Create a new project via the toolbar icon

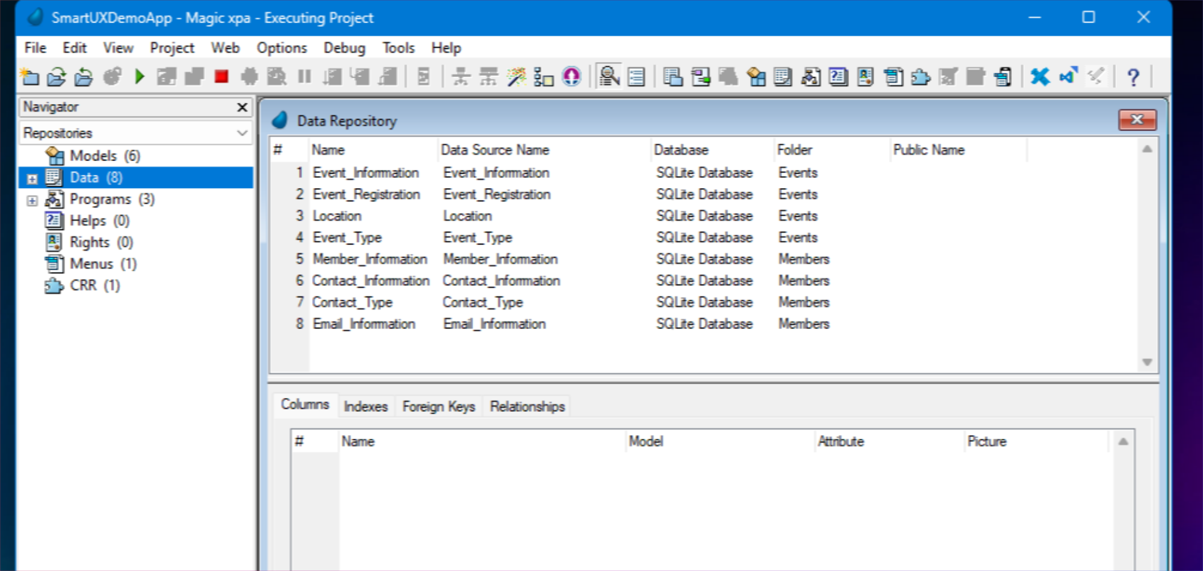pyautogui.click(x=29, y=76)
